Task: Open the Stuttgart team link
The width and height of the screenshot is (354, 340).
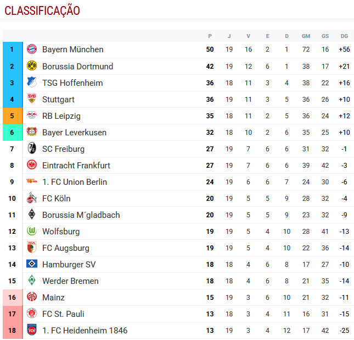Action: 58,100
